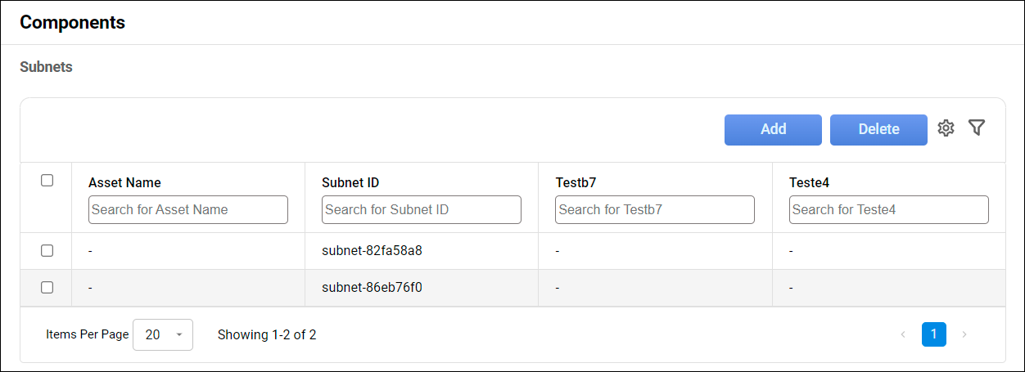Toggle select-all checkbox in header
1025x372 pixels.
[x=47, y=181]
